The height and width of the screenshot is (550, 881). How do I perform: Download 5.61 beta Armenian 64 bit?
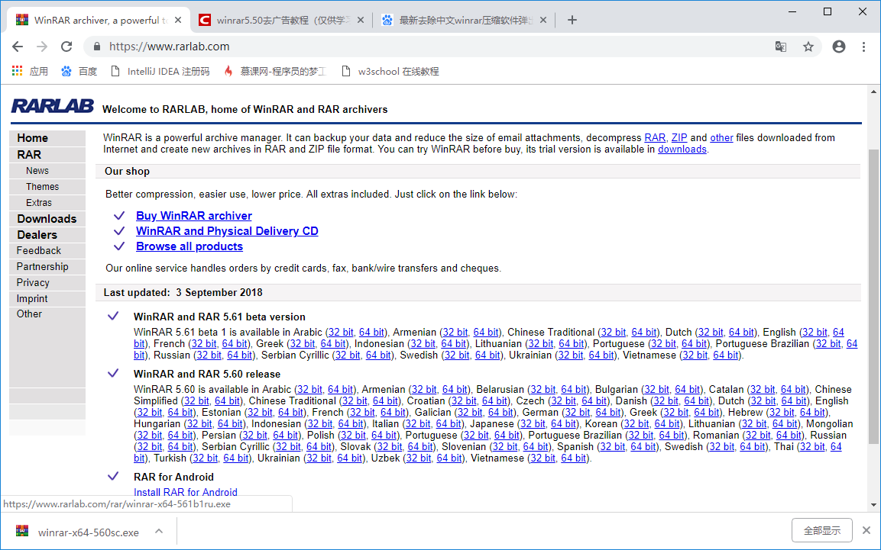pos(486,333)
